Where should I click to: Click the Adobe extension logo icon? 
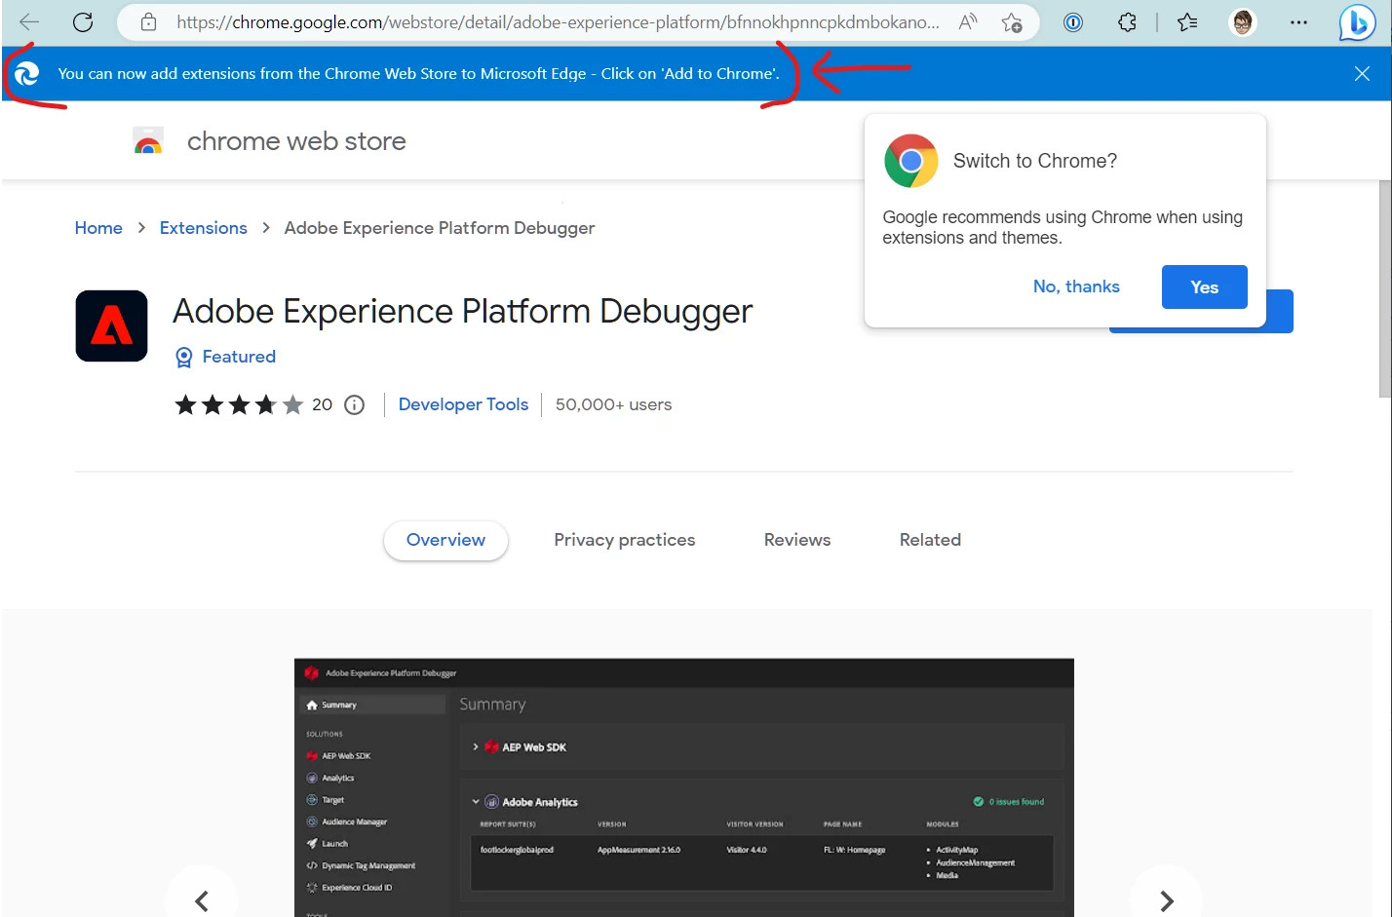(x=112, y=325)
